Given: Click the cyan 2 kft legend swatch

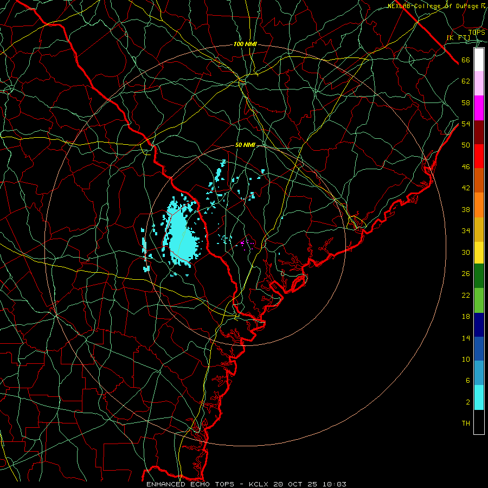Looking at the screenshot, I should (x=479, y=397).
